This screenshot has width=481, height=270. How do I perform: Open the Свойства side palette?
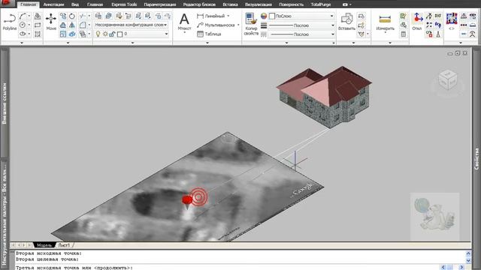coord(476,158)
